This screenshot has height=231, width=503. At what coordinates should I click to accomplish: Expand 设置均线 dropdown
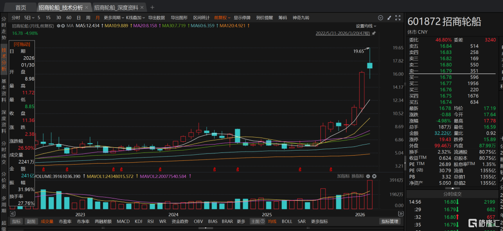click(366, 26)
